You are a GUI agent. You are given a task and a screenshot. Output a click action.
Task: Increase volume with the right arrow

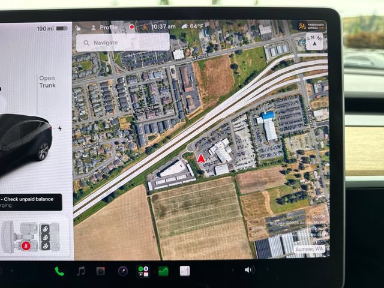tap(268, 269)
